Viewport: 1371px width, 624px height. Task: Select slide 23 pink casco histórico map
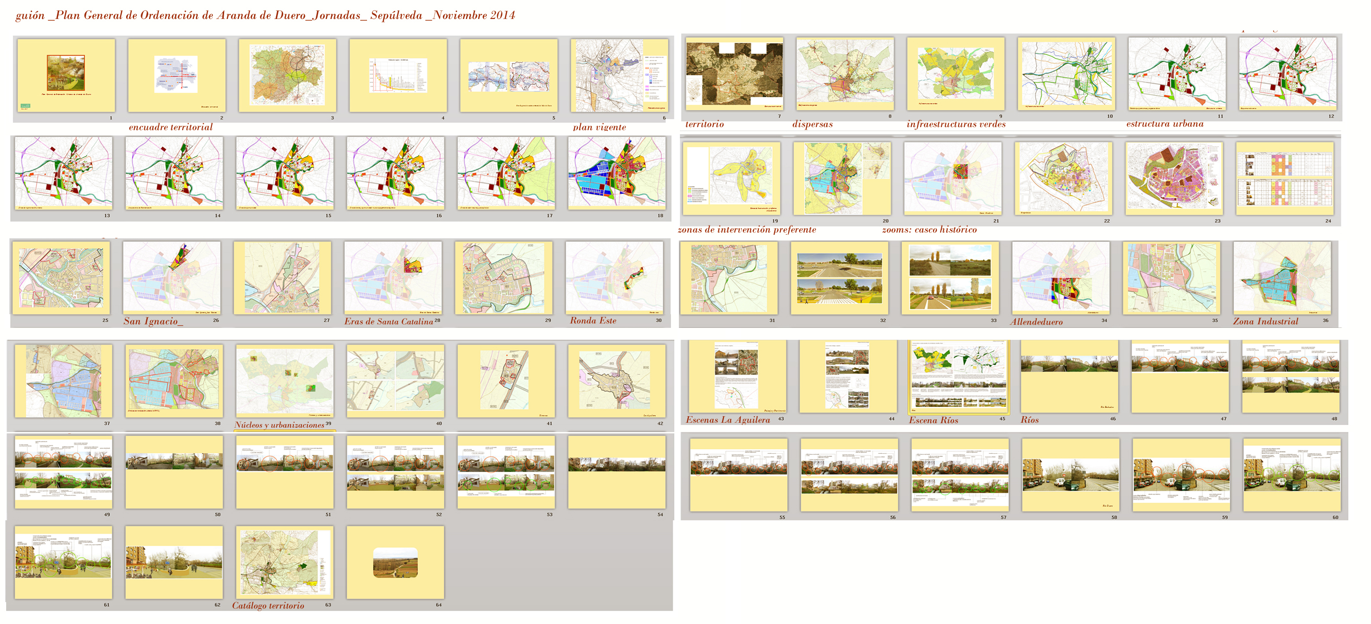pyautogui.click(x=1174, y=178)
